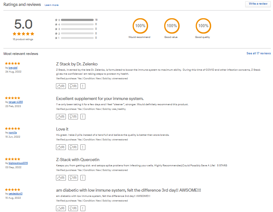Click the 18 product ratings text
Screen dimensions: 273x212
[x=23, y=39]
